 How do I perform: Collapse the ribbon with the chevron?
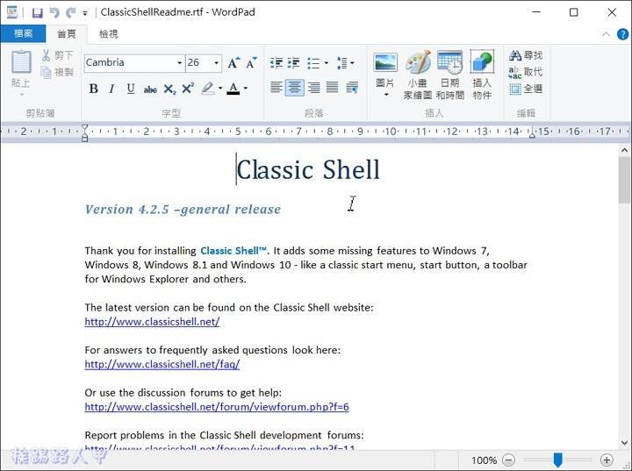click(x=606, y=34)
